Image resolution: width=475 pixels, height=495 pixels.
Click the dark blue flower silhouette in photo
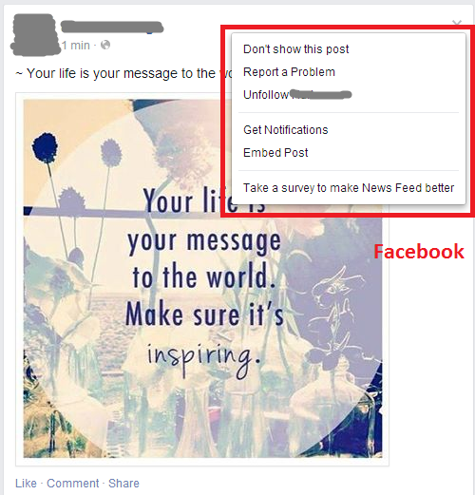pos(46,148)
